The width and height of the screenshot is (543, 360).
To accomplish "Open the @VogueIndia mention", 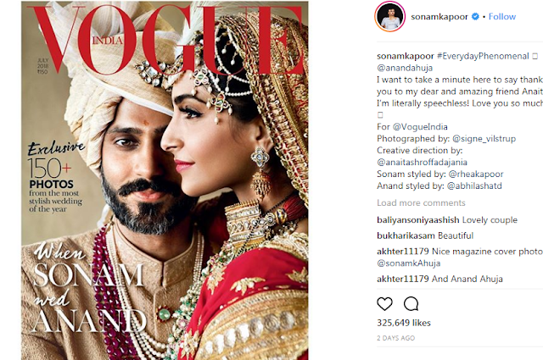I will [x=420, y=127].
